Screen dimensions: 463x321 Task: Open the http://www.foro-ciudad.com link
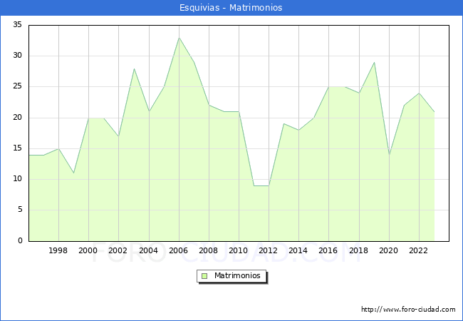[x=408, y=310]
